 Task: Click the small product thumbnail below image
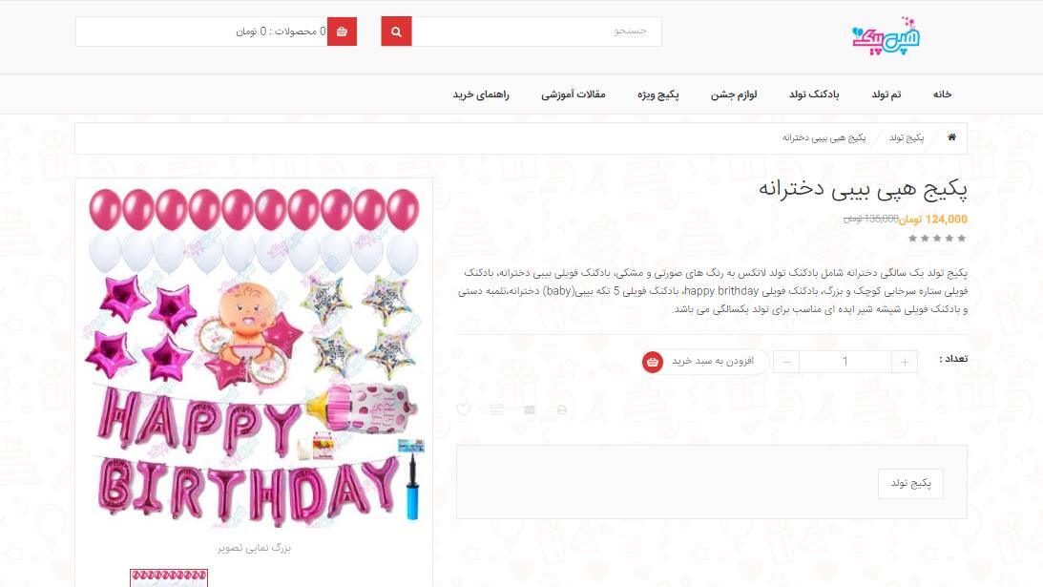tap(169, 577)
